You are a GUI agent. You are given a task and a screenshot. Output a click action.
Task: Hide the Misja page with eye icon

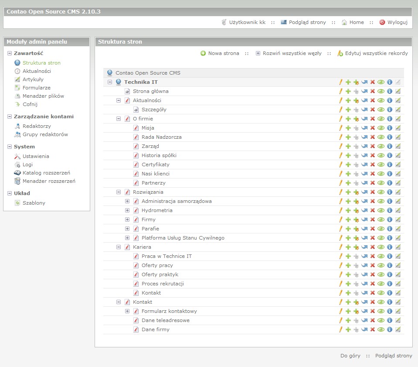pos(381,128)
